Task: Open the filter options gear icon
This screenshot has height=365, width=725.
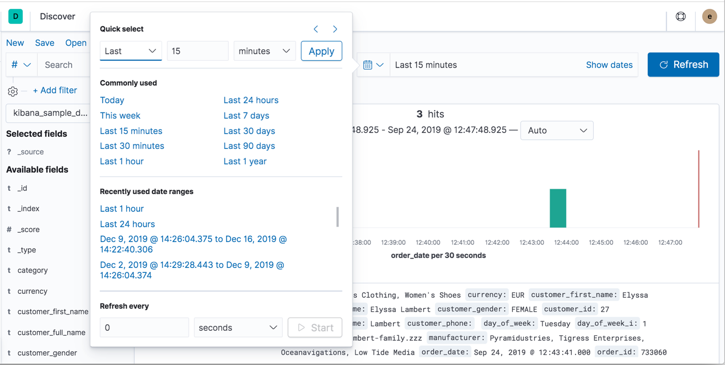Action: tap(12, 90)
